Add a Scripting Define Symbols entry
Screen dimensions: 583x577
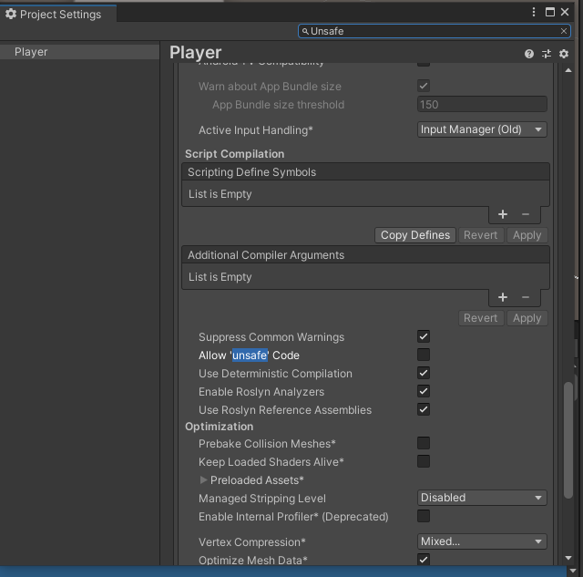(503, 214)
